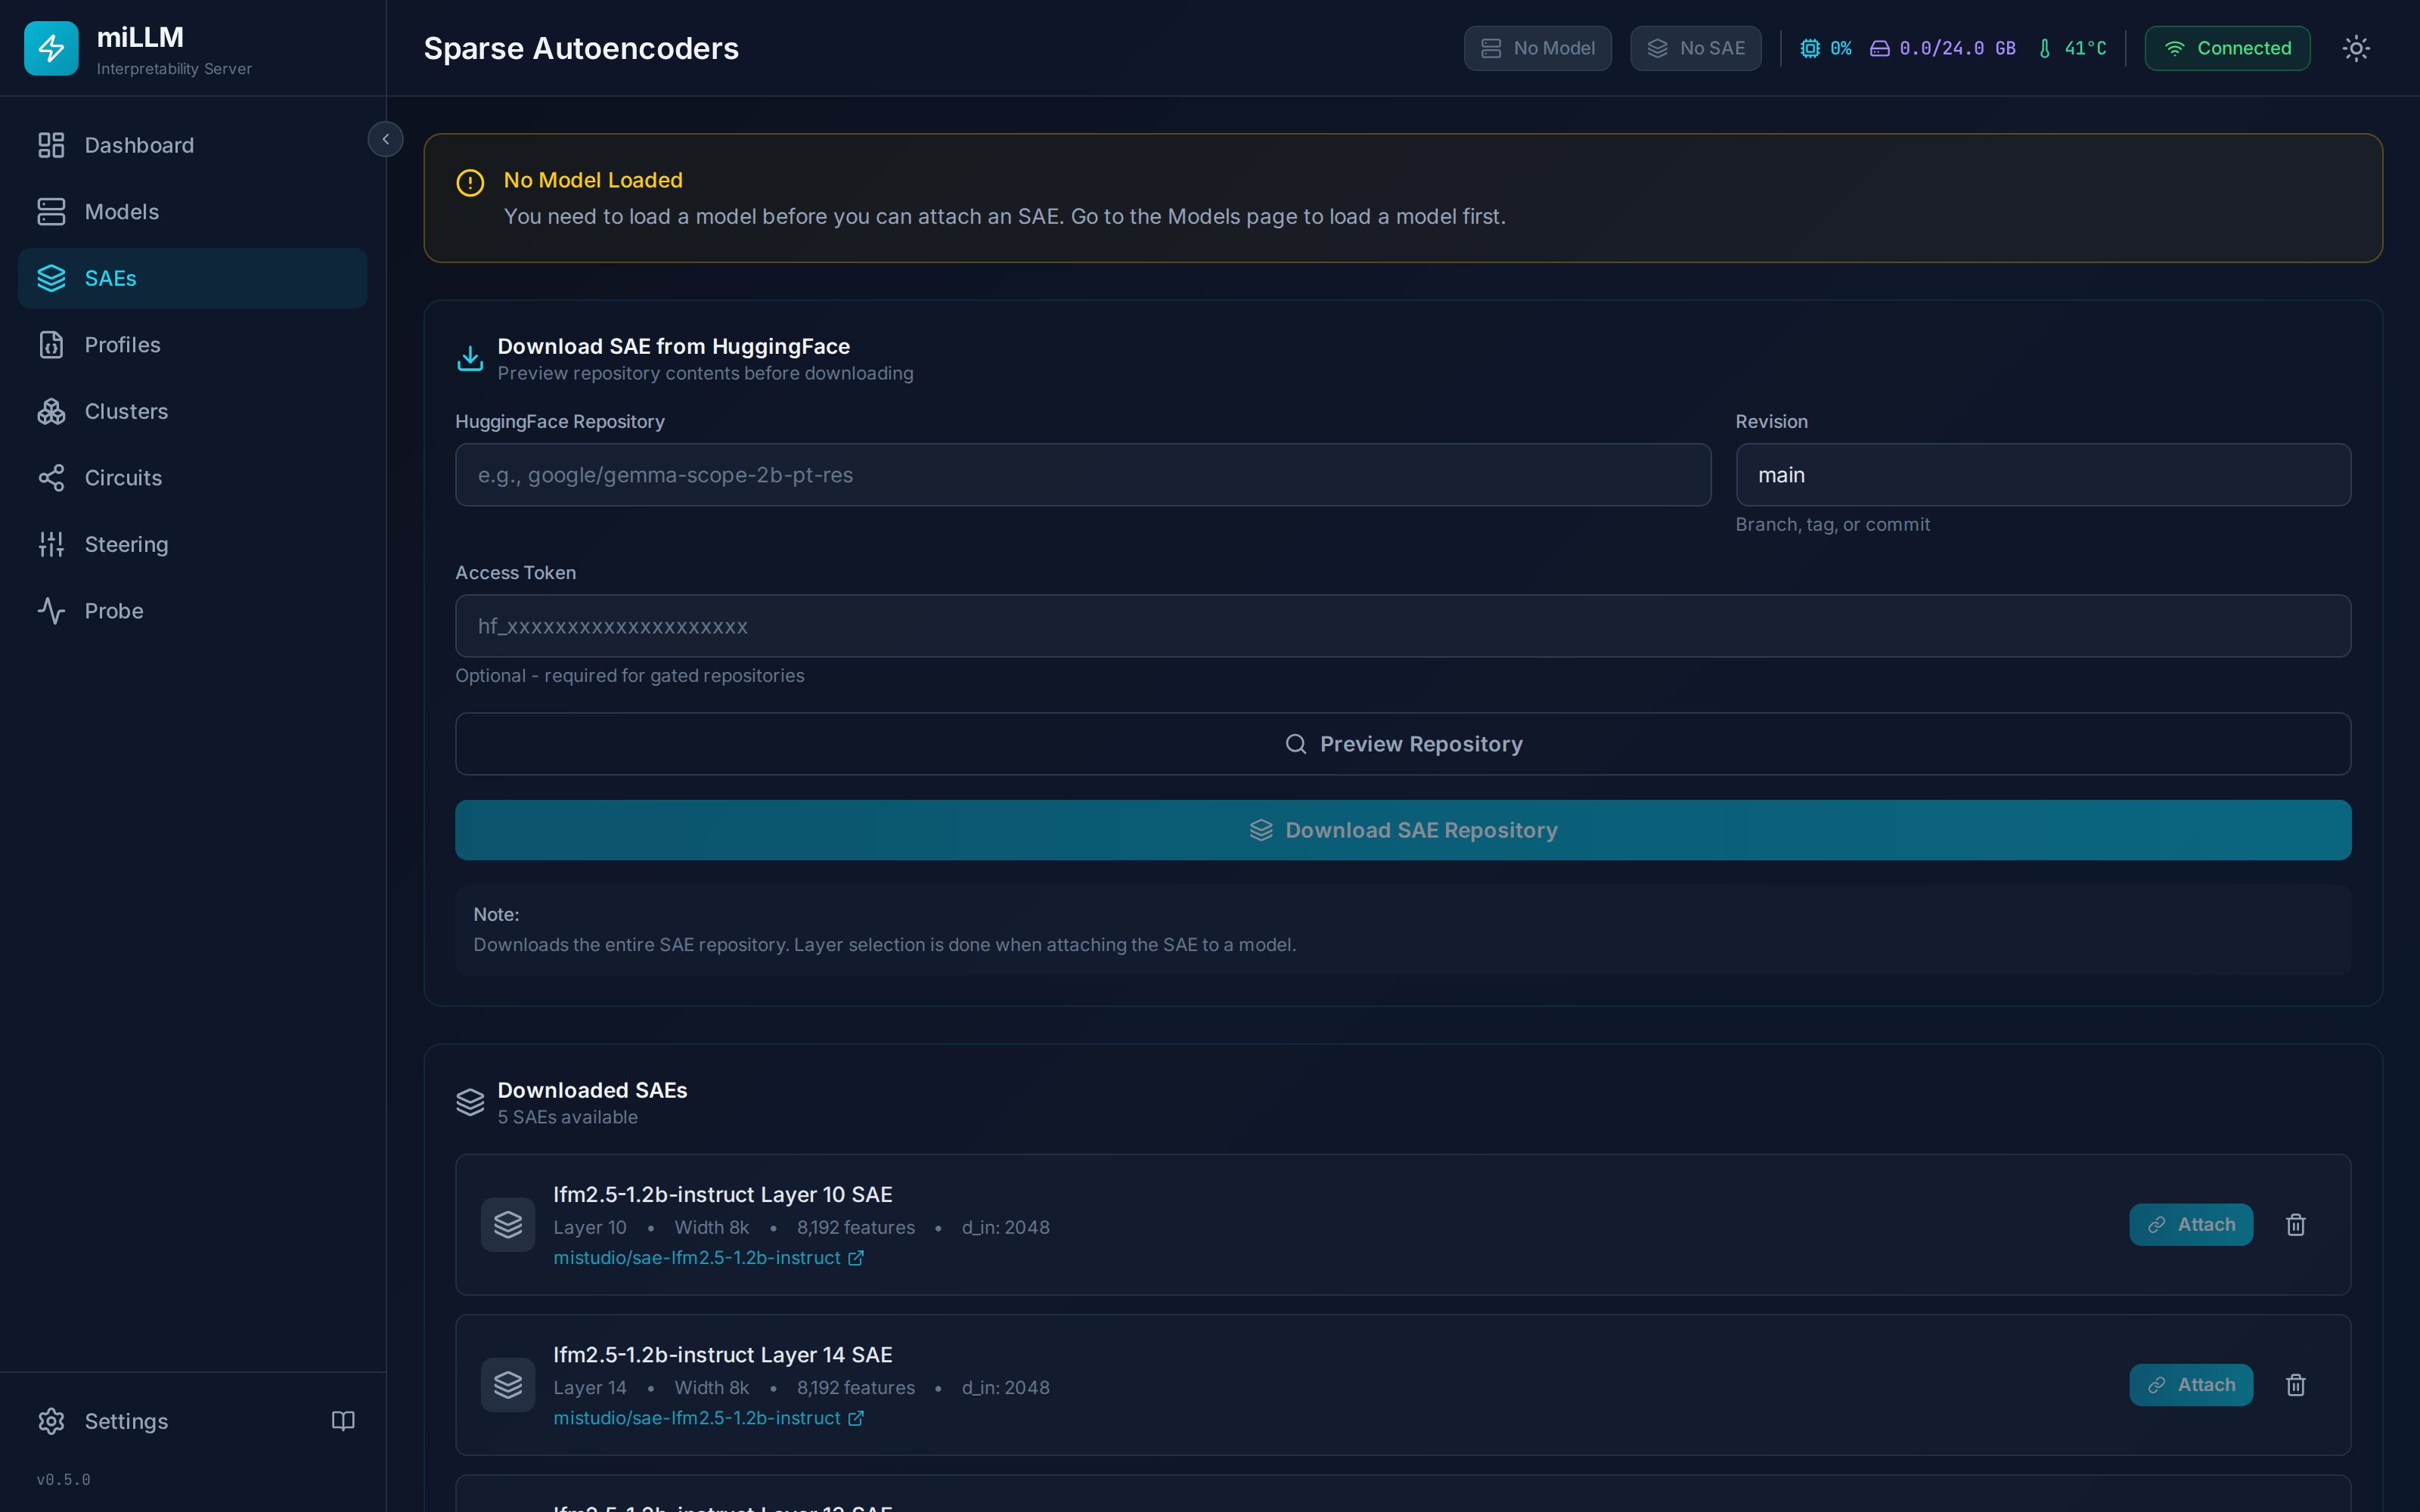Image resolution: width=2420 pixels, height=1512 pixels.
Task: Collapse the sidebar with the chevron button
Action: tap(385, 139)
